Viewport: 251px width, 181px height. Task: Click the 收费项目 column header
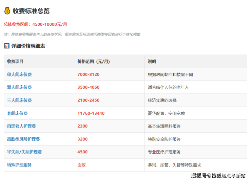(15, 62)
